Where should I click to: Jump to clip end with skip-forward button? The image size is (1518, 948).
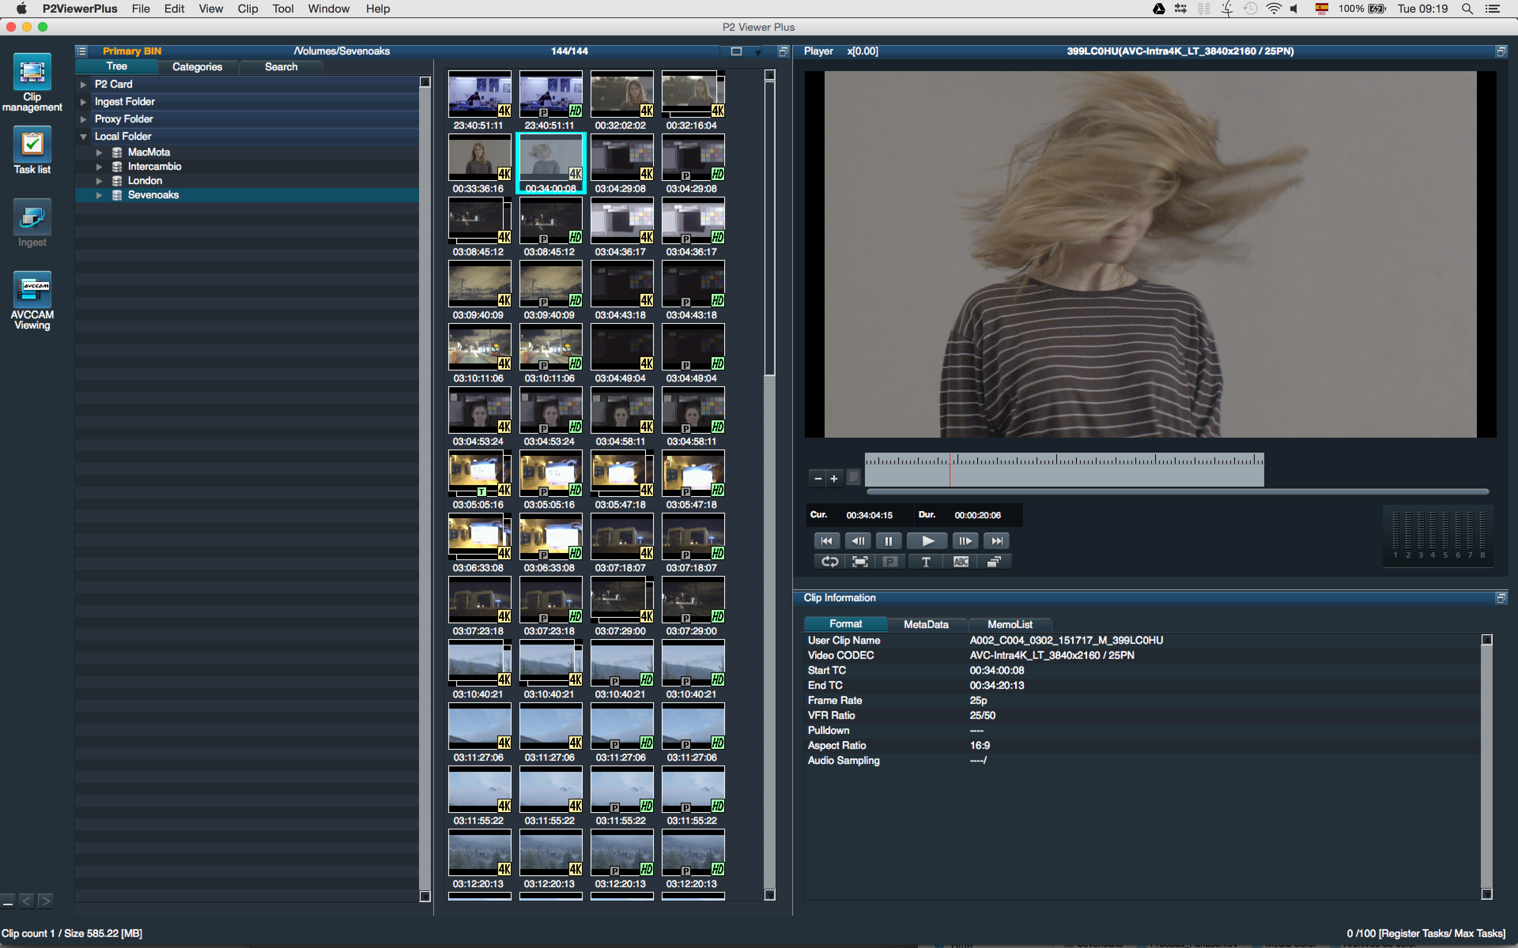[x=997, y=540]
